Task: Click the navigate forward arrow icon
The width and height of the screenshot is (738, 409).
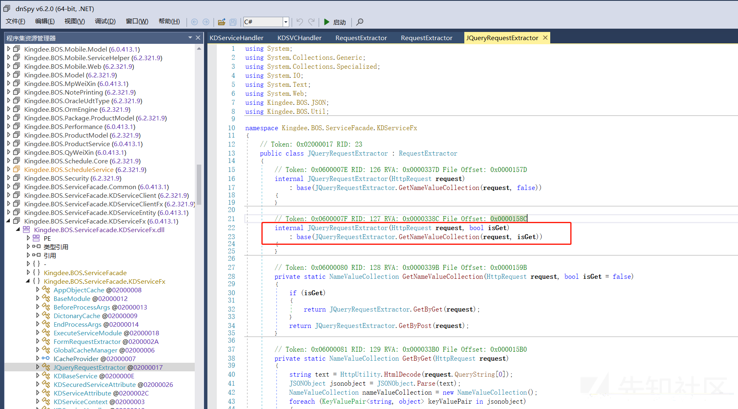Action: [206, 22]
